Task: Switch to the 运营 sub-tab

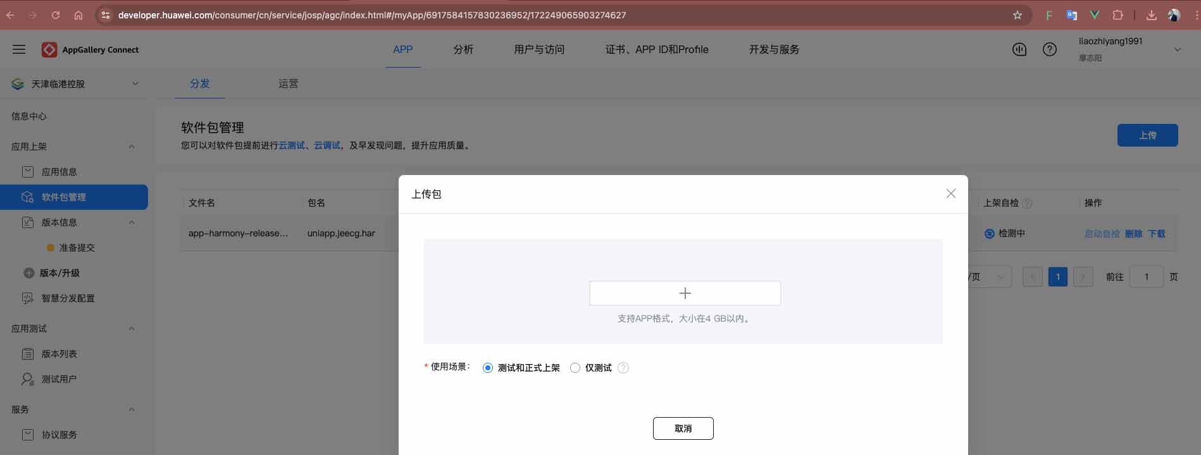Action: (x=289, y=83)
